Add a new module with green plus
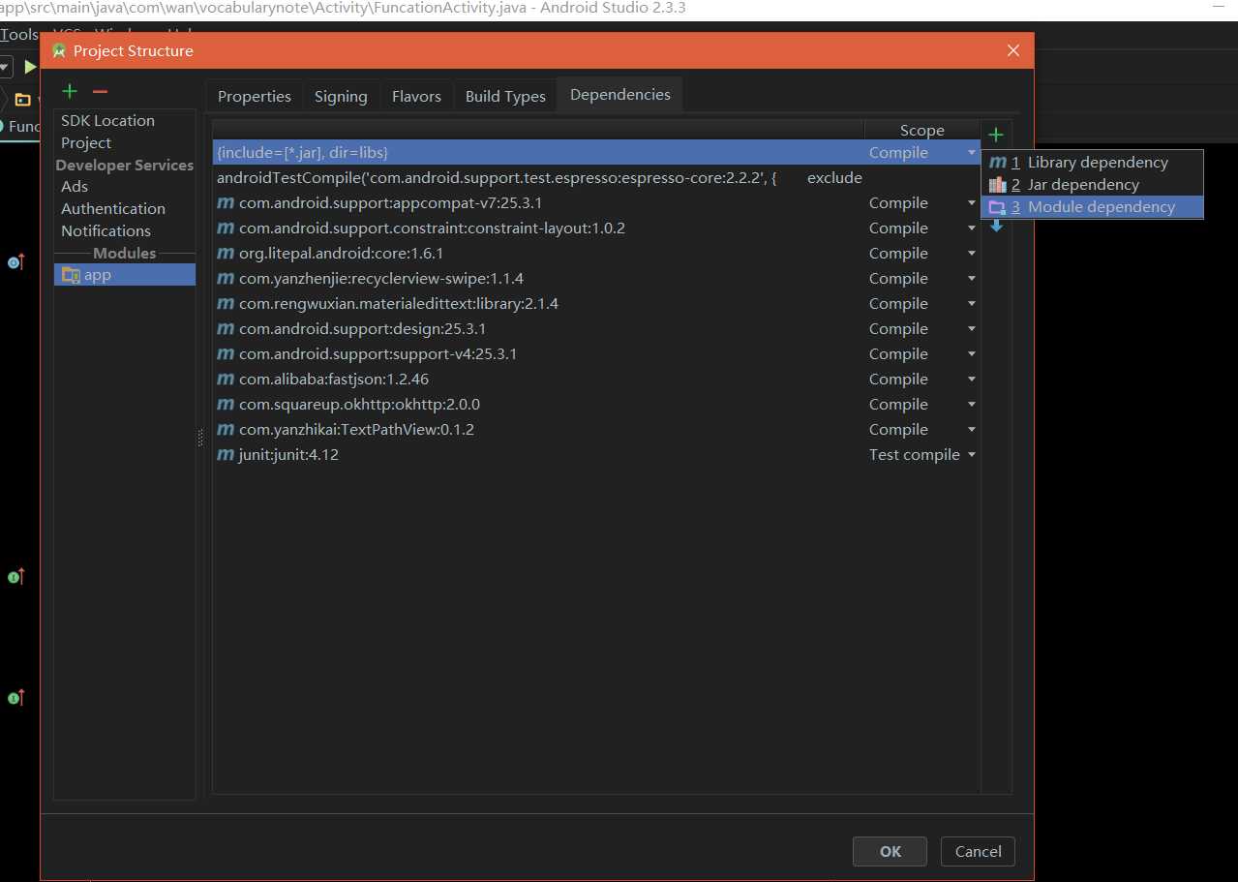Viewport: 1238px width, 882px height. pyautogui.click(x=70, y=91)
